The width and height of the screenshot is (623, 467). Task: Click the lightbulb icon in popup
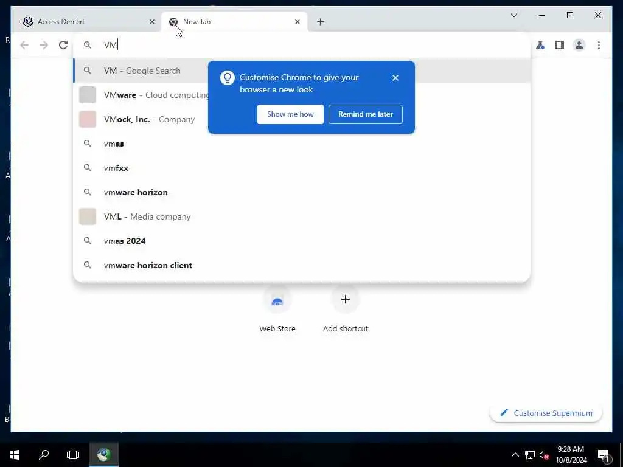tap(228, 78)
